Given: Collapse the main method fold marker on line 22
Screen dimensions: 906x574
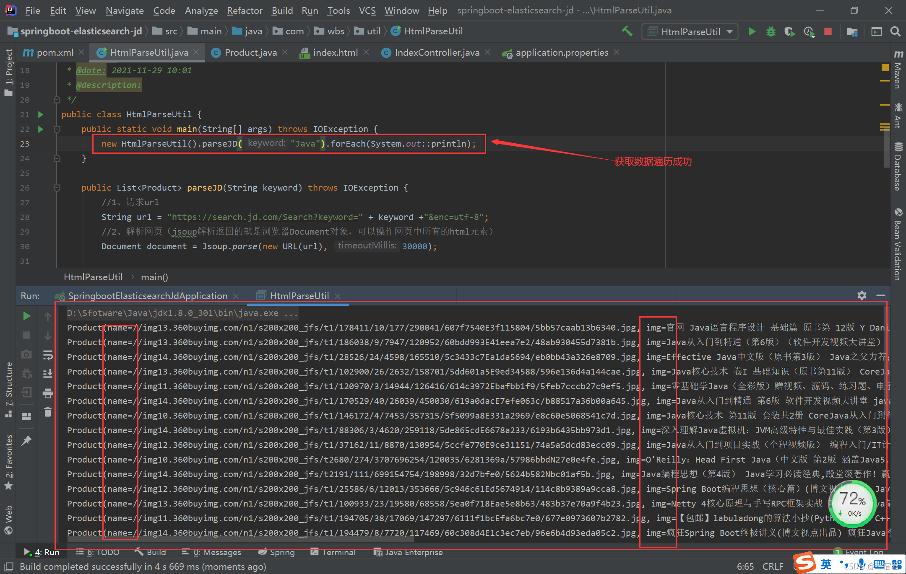Looking at the screenshot, I should [x=57, y=129].
